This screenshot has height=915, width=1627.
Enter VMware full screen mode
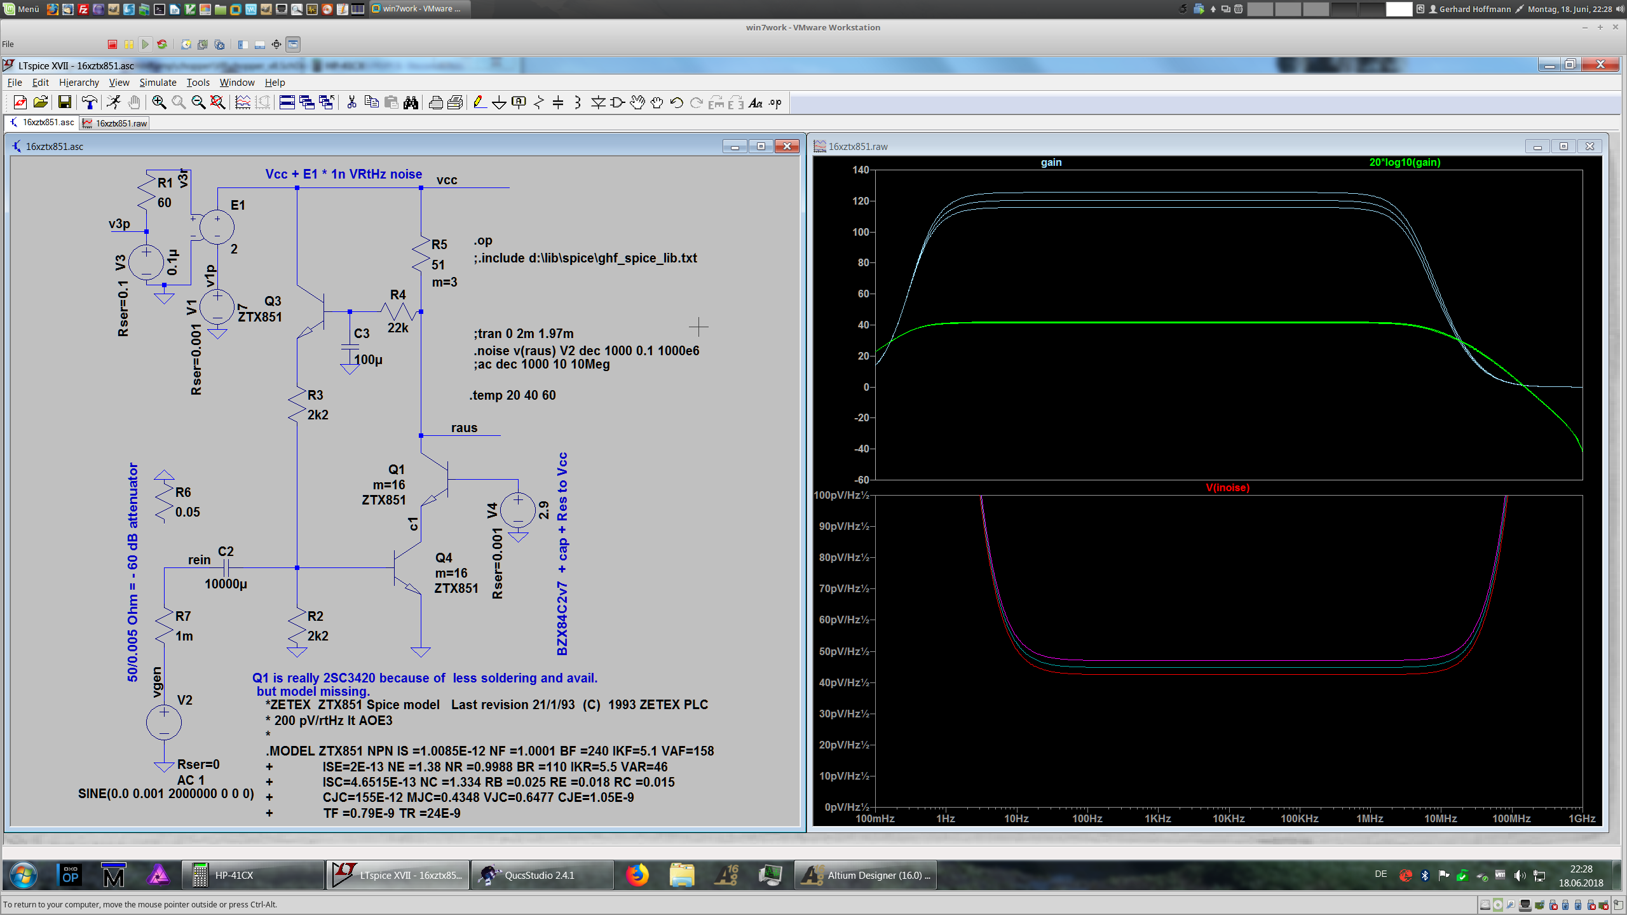coord(276,44)
